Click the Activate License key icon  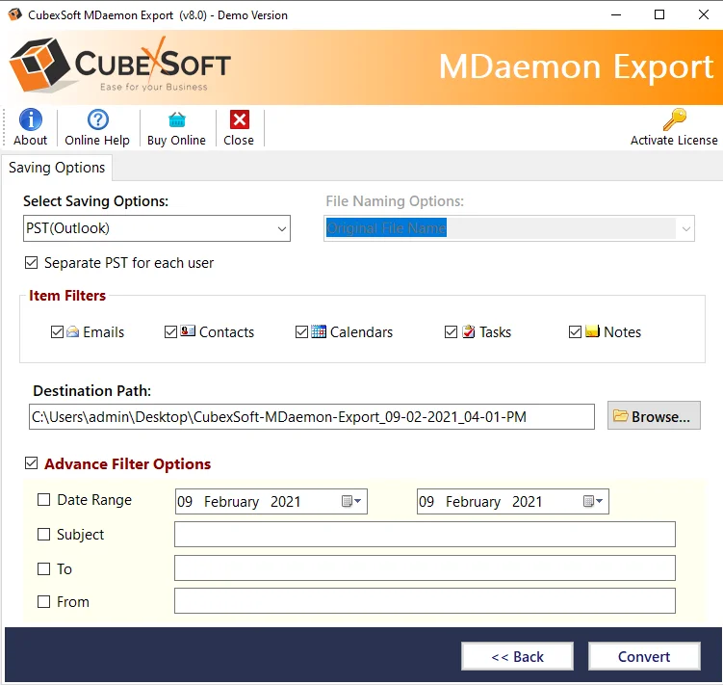674,120
